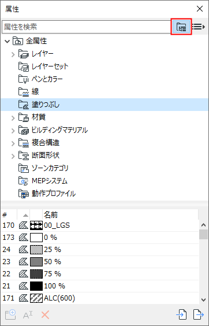Click the 線 folder icon
The width and height of the screenshot is (209, 326).
24,92
